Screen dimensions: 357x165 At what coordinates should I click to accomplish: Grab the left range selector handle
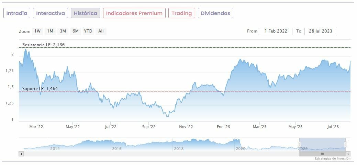click(x=299, y=144)
